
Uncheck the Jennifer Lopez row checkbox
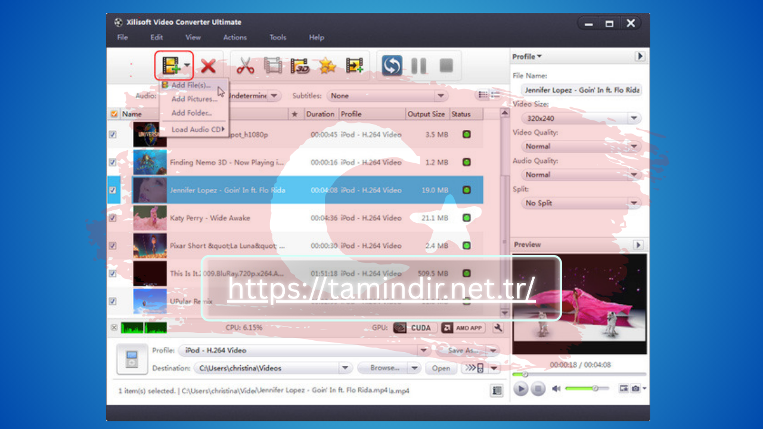pyautogui.click(x=113, y=190)
